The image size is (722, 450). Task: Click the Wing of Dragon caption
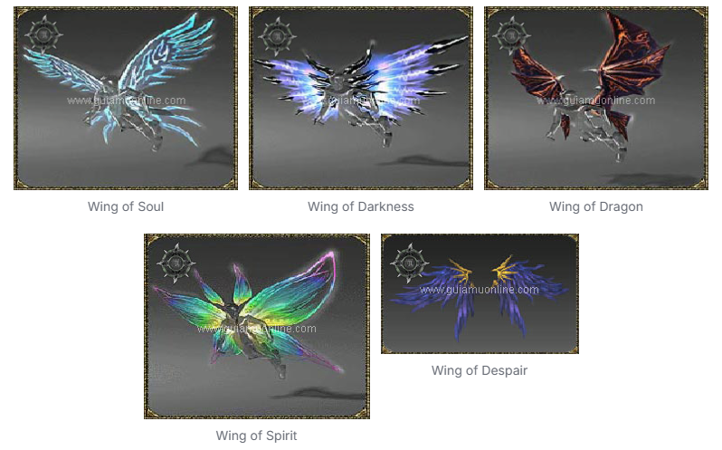[596, 206]
